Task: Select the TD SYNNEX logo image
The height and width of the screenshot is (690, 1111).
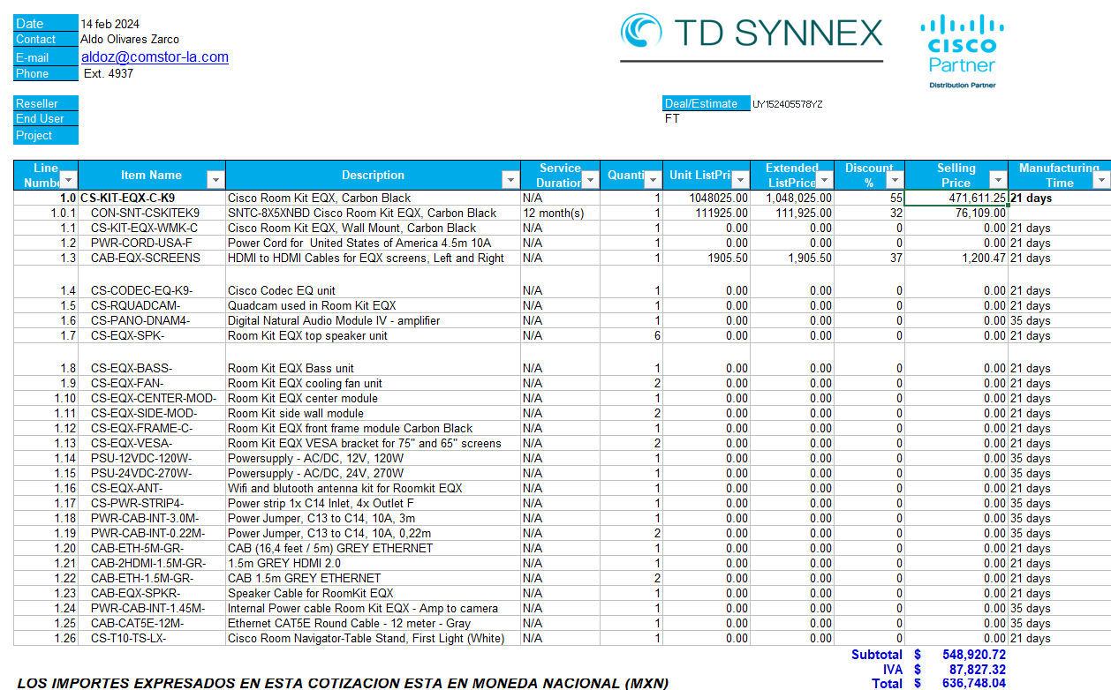Action: [752, 36]
